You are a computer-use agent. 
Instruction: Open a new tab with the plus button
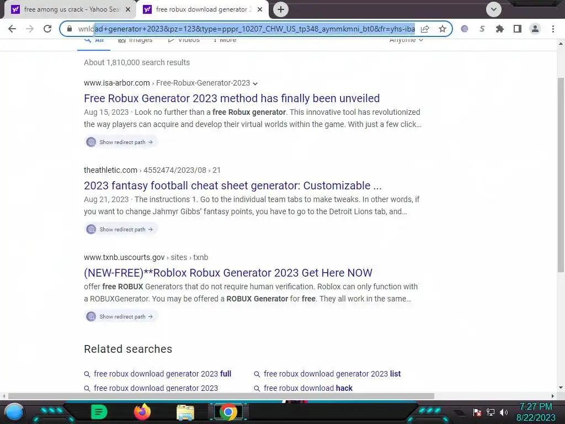tap(281, 9)
